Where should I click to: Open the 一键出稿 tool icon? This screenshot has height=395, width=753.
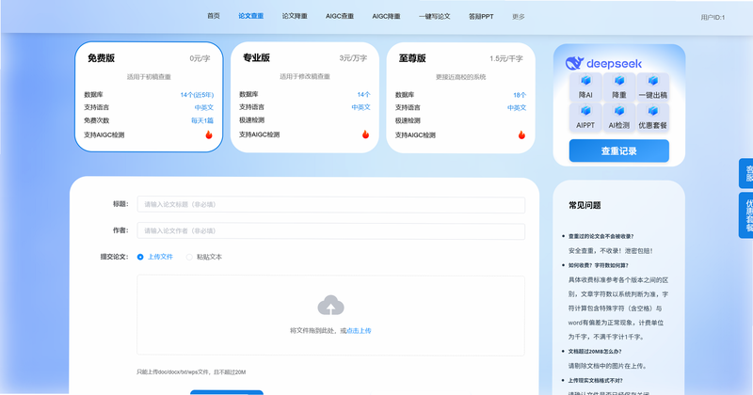[x=652, y=87]
